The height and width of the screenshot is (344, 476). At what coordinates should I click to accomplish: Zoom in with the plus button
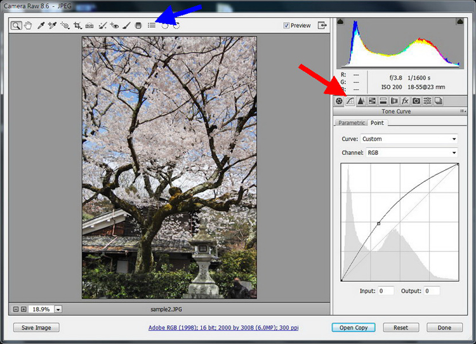[23, 309]
